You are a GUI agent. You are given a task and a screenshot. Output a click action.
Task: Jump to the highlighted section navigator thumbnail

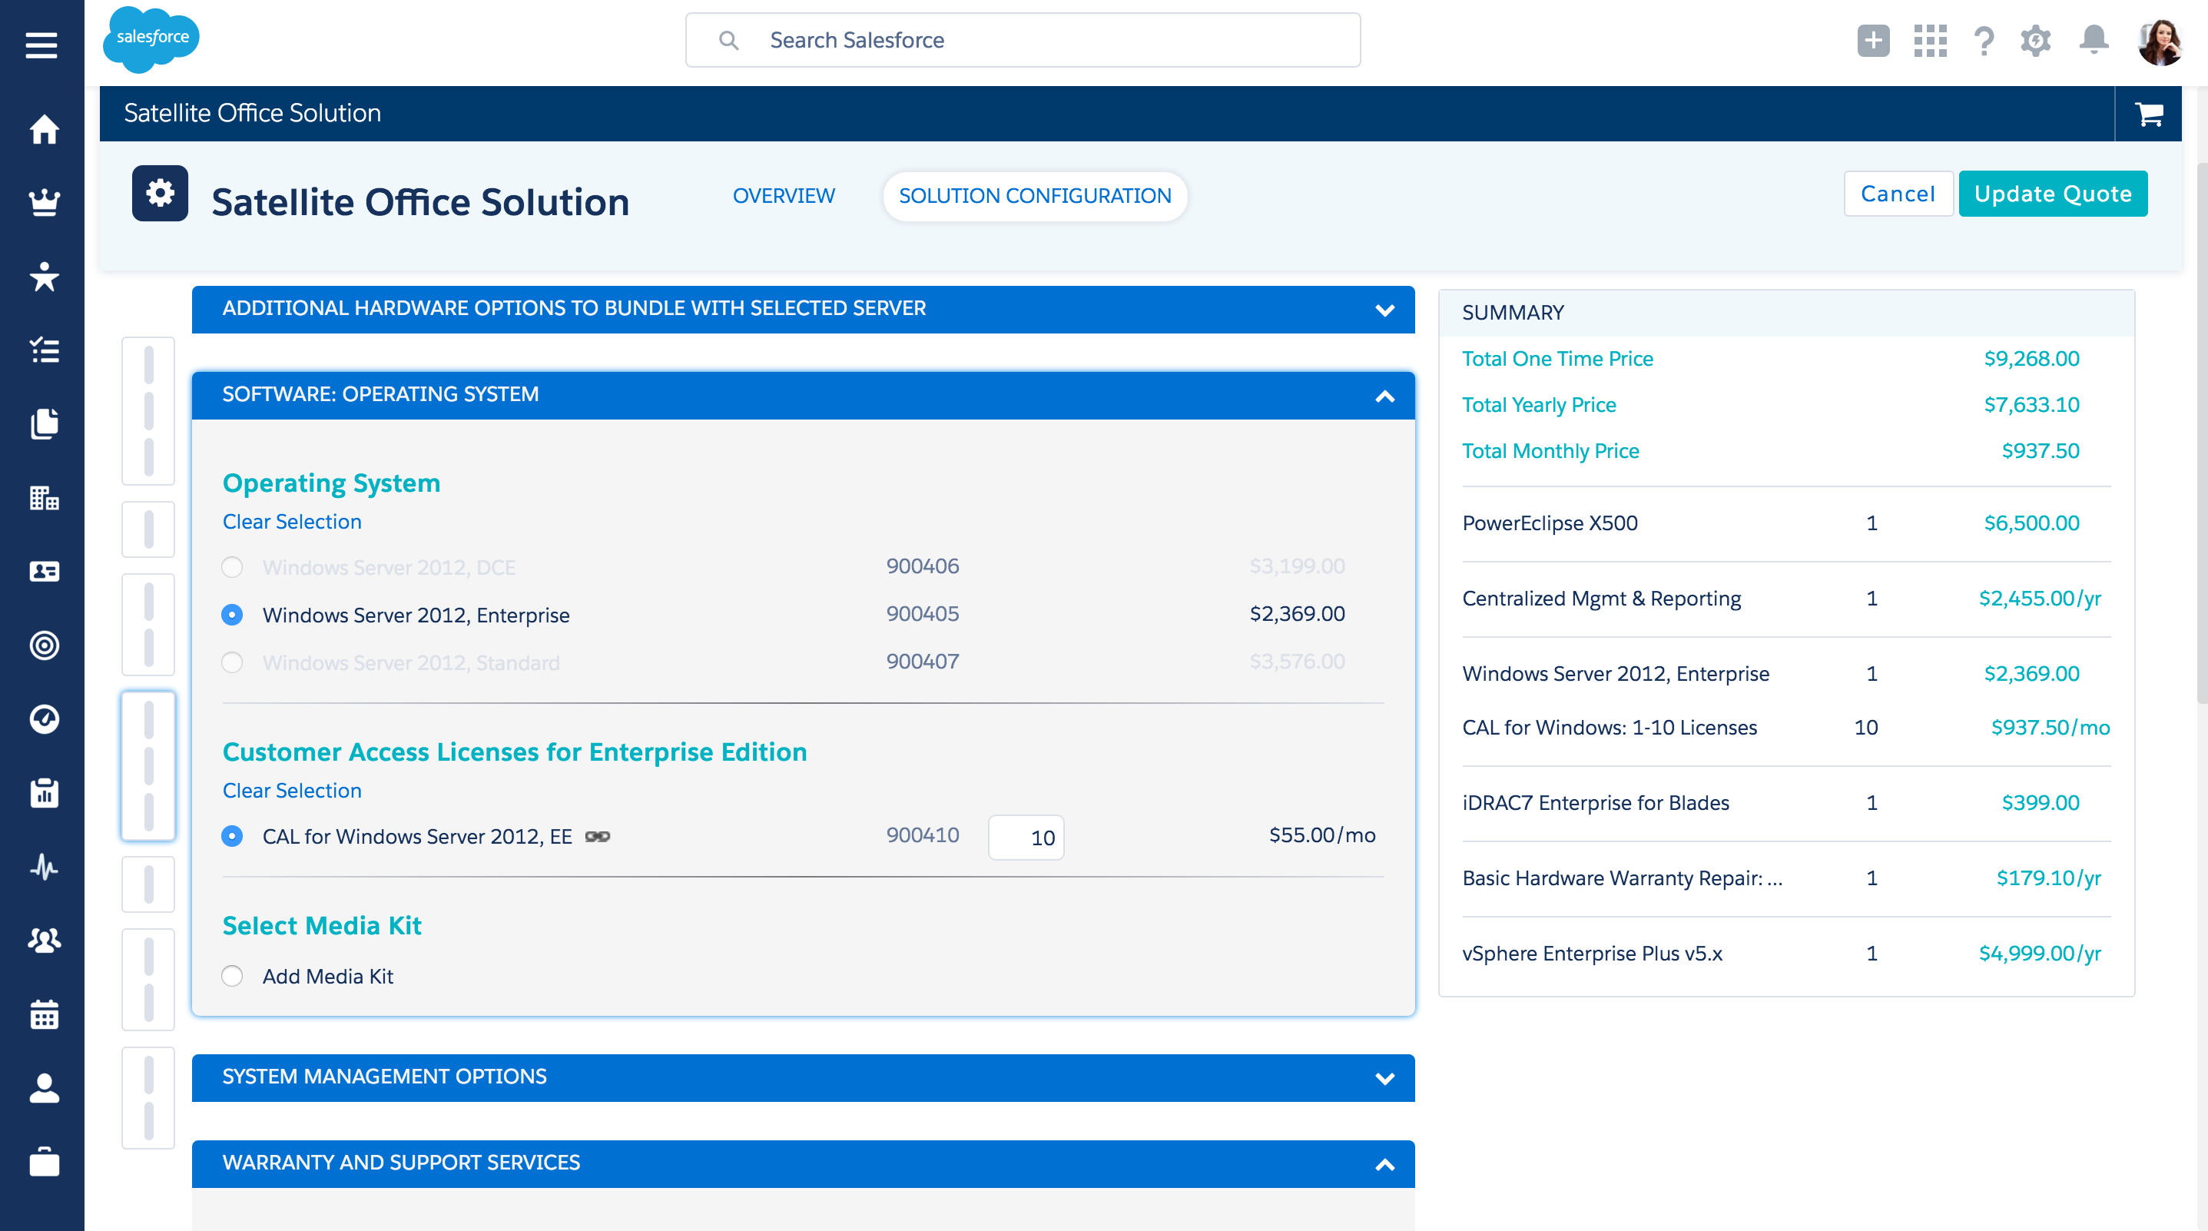tap(148, 765)
